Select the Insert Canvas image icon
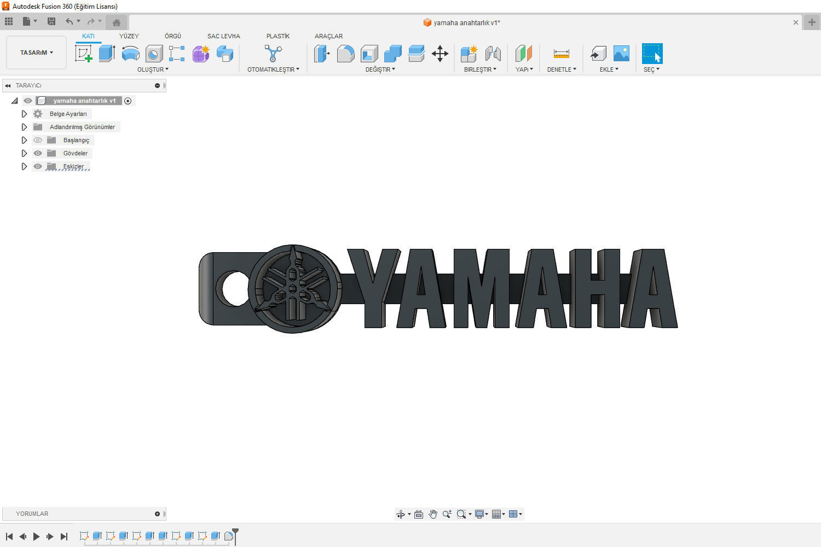Image resolution: width=821 pixels, height=547 pixels. click(621, 54)
